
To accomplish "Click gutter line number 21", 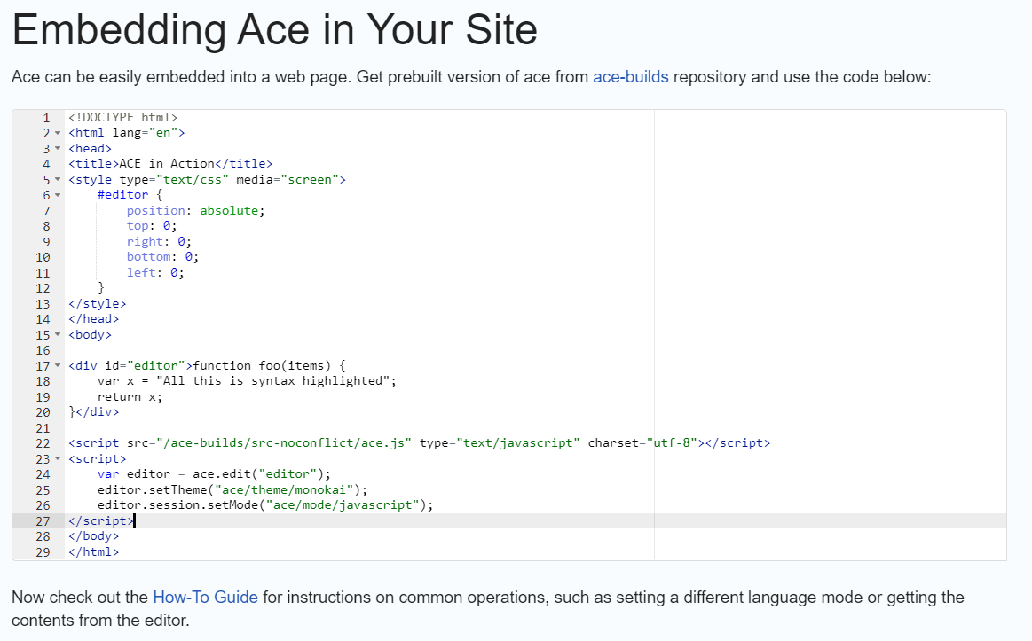I will pyautogui.click(x=43, y=428).
